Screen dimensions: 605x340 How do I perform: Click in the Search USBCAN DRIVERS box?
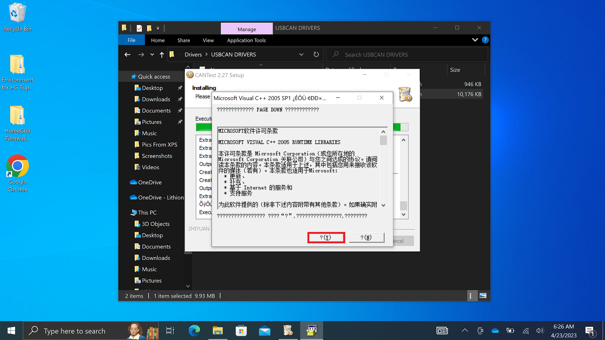coord(407,54)
